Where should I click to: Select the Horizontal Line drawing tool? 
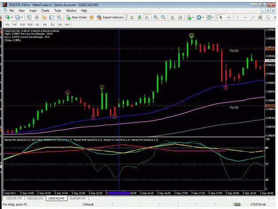[x=245, y=17]
